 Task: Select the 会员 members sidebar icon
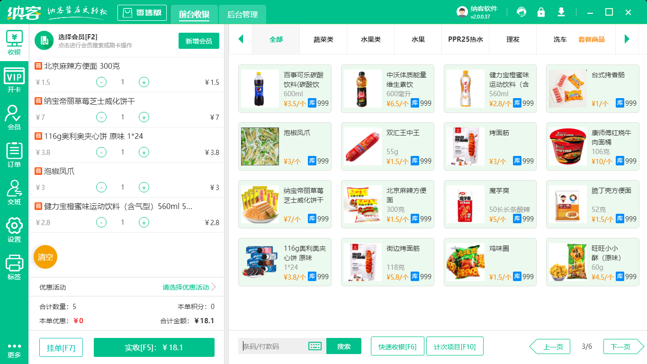pyautogui.click(x=14, y=117)
